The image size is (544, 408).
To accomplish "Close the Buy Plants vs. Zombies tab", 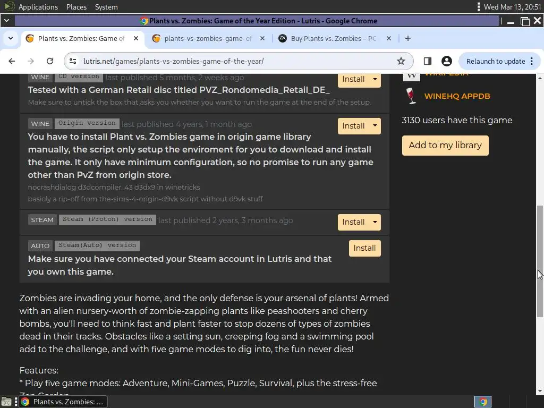I will tap(388, 38).
